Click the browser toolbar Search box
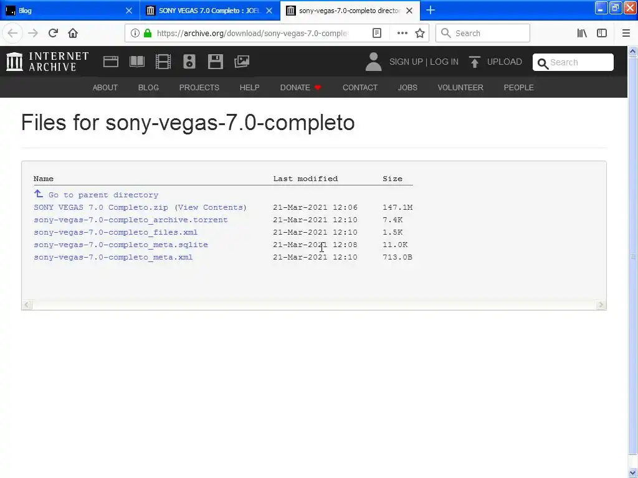The height and width of the screenshot is (478, 638). (x=483, y=33)
